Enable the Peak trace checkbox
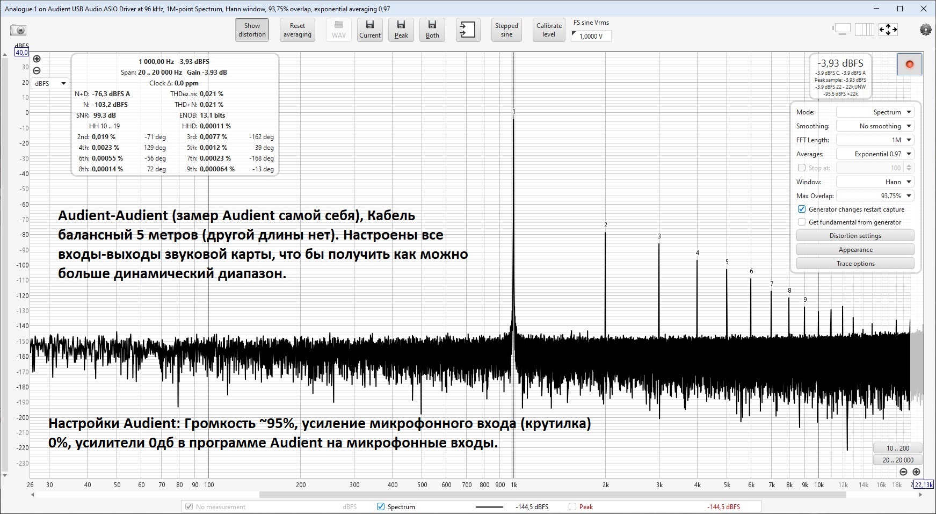Screen dimensions: 936x514 tap(572, 506)
